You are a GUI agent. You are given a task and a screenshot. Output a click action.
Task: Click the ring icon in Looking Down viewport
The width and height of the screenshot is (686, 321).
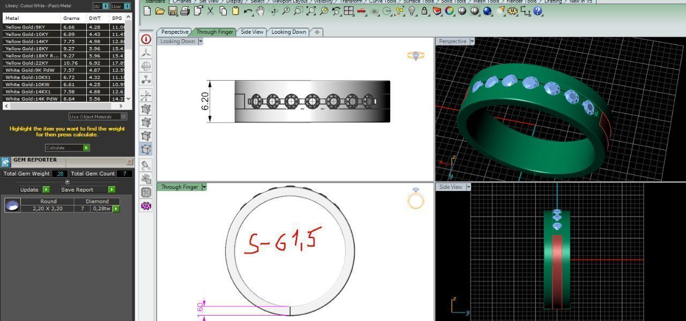(415, 55)
